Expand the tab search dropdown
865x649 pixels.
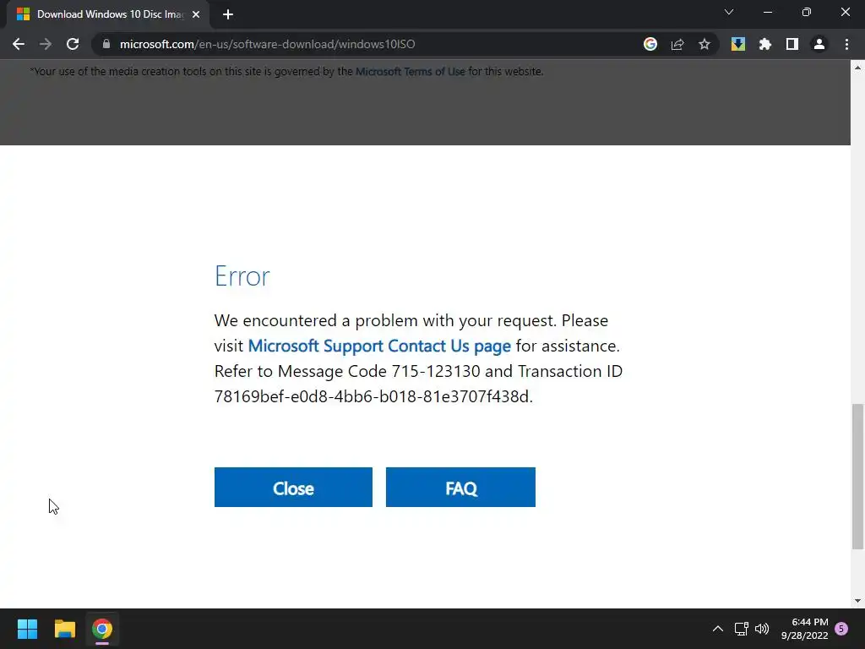(x=729, y=12)
